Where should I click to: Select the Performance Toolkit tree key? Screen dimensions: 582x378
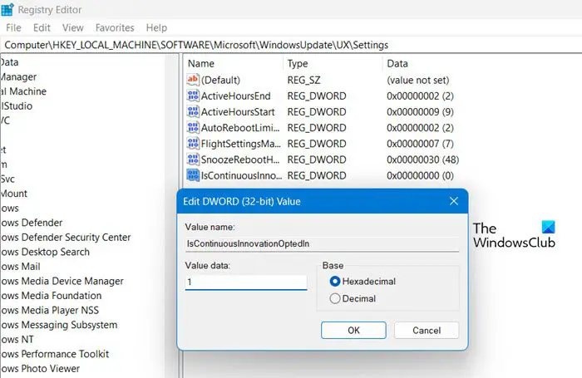pos(55,354)
